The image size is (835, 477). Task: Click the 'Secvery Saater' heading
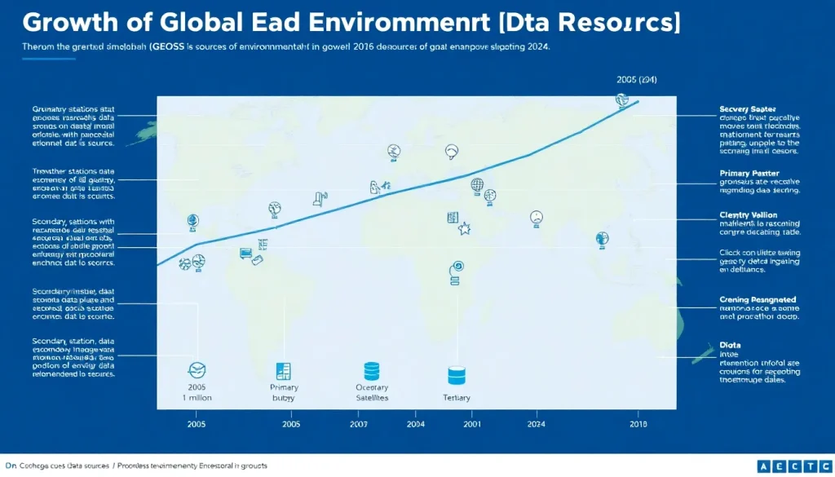click(747, 109)
